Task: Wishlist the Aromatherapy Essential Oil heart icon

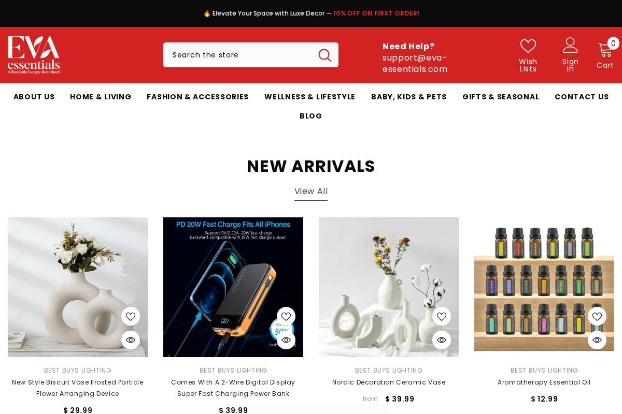Action: [597, 316]
